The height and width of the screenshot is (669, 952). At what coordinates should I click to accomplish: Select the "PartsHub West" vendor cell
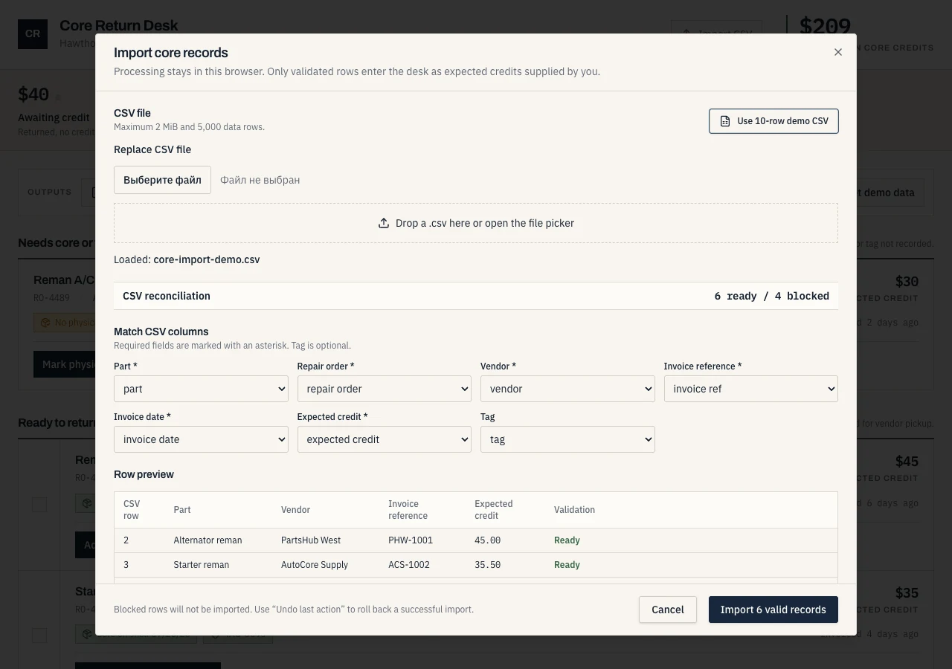[x=311, y=540]
